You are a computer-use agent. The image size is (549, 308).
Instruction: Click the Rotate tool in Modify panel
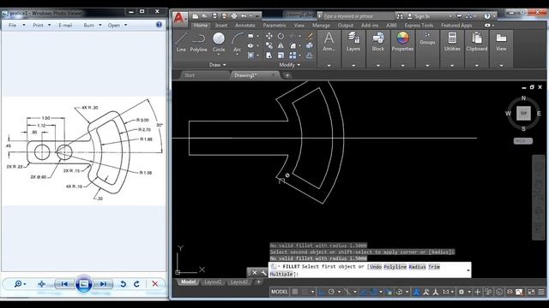click(281, 36)
